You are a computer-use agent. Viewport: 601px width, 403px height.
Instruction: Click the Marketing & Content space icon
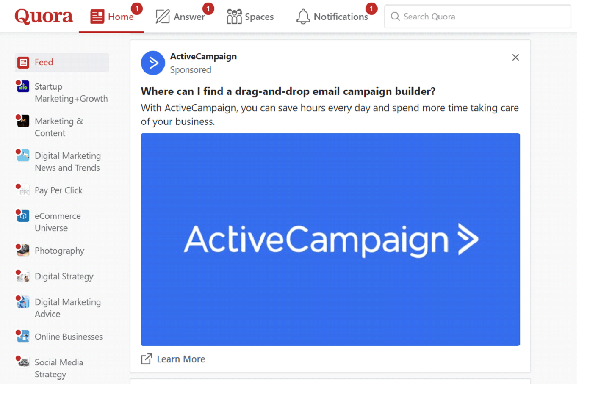pyautogui.click(x=23, y=121)
